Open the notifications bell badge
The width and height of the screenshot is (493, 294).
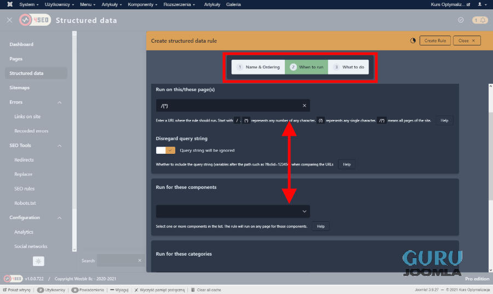tap(480, 20)
